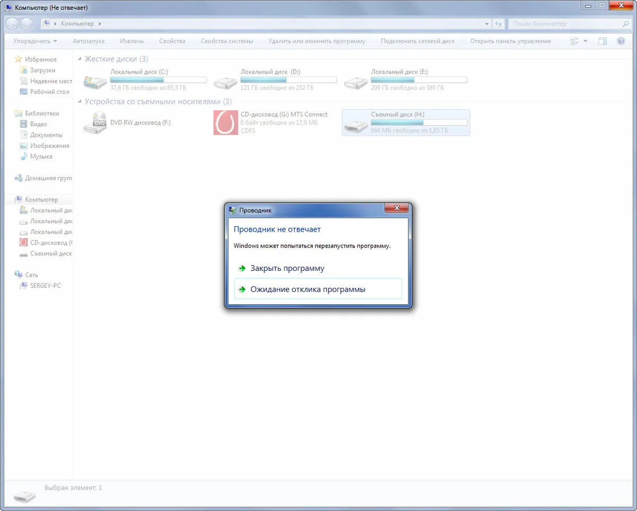Click the Компьютер window title bar icon
Viewport: 637px width, 511px height.
[x=9, y=7]
